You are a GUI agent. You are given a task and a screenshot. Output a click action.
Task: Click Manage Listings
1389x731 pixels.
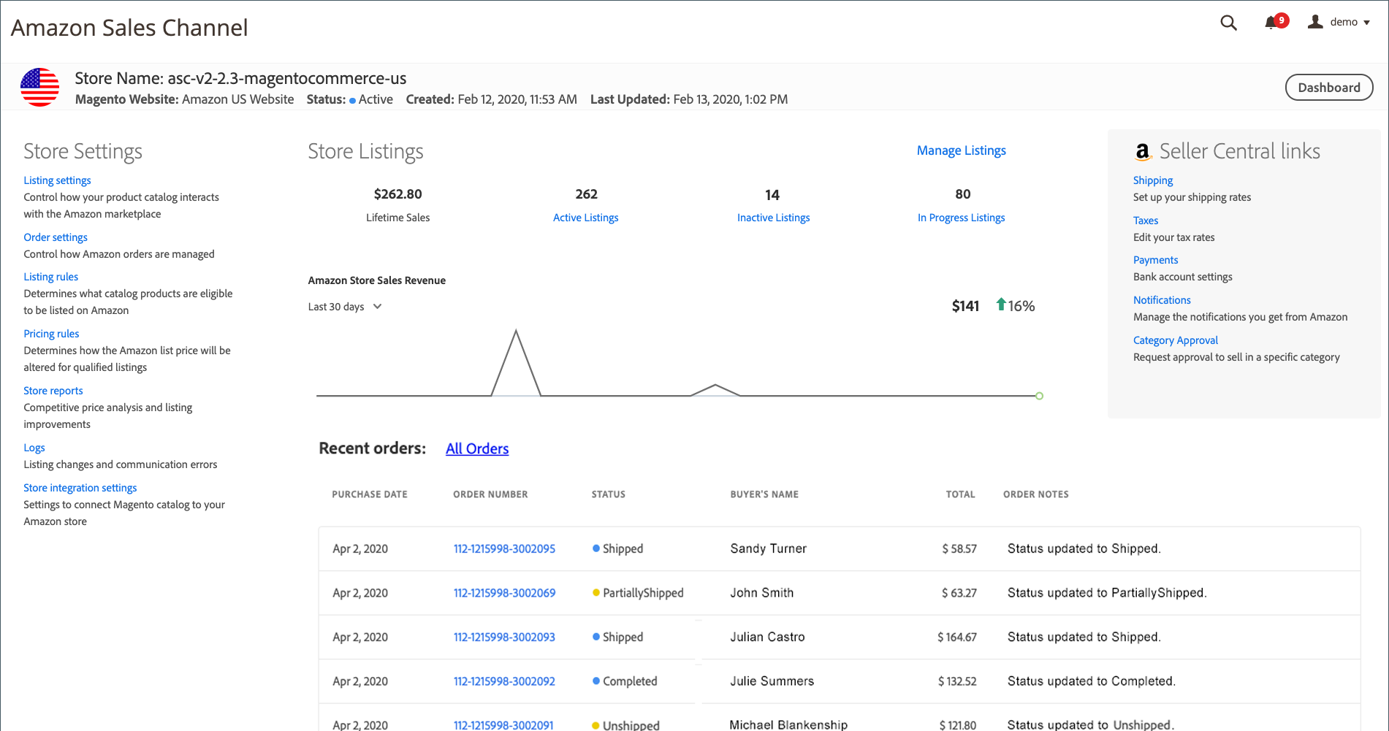tap(961, 150)
